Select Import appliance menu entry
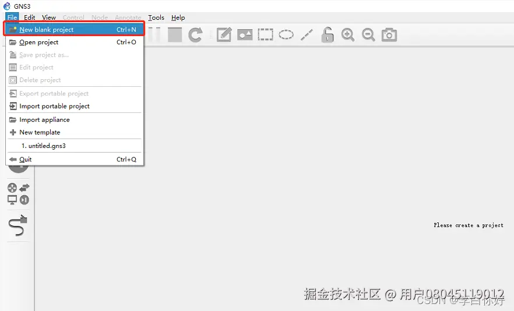Image resolution: width=514 pixels, height=311 pixels. point(75,119)
